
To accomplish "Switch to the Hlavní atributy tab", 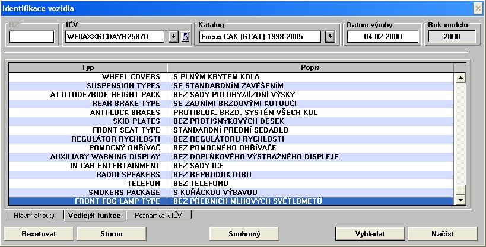I will (34, 216).
